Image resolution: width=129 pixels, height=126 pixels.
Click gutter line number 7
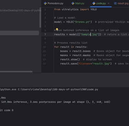point(45,34)
